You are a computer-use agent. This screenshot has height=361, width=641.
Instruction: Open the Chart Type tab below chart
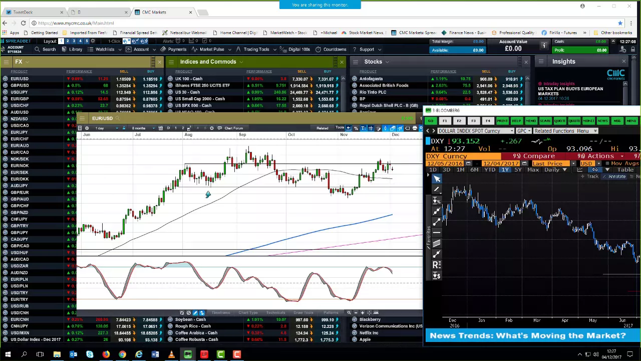248,313
